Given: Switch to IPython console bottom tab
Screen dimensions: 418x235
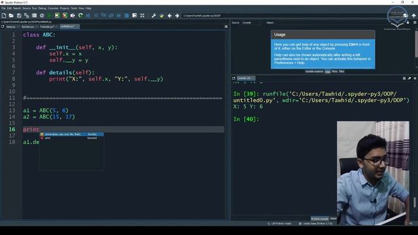Looking at the screenshot, I should (x=319, y=219).
